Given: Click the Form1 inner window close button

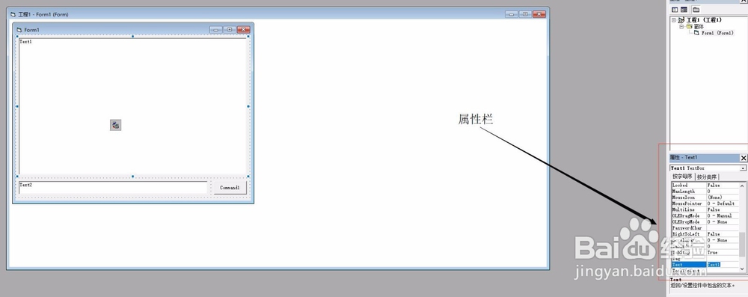Looking at the screenshot, I should pyautogui.click(x=243, y=30).
